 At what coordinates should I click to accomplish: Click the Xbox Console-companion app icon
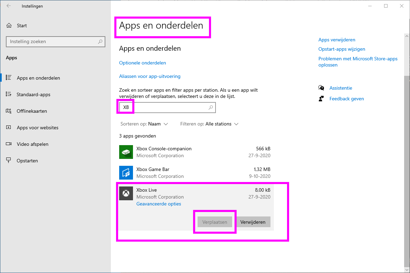tap(126, 152)
